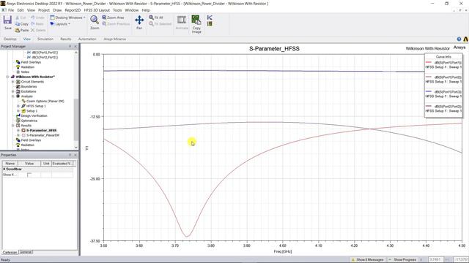469x263 pixels.
Task: Open S-Parameter_PlanarEM report in tree
Action: click(43, 135)
